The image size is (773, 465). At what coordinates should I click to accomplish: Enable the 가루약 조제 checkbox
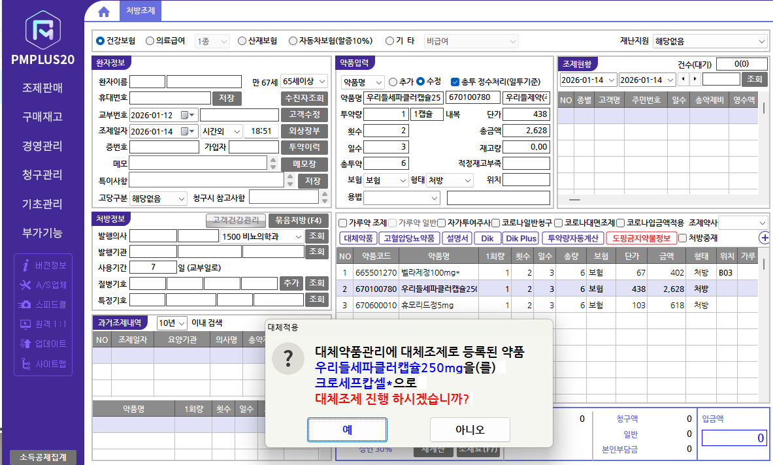342,222
